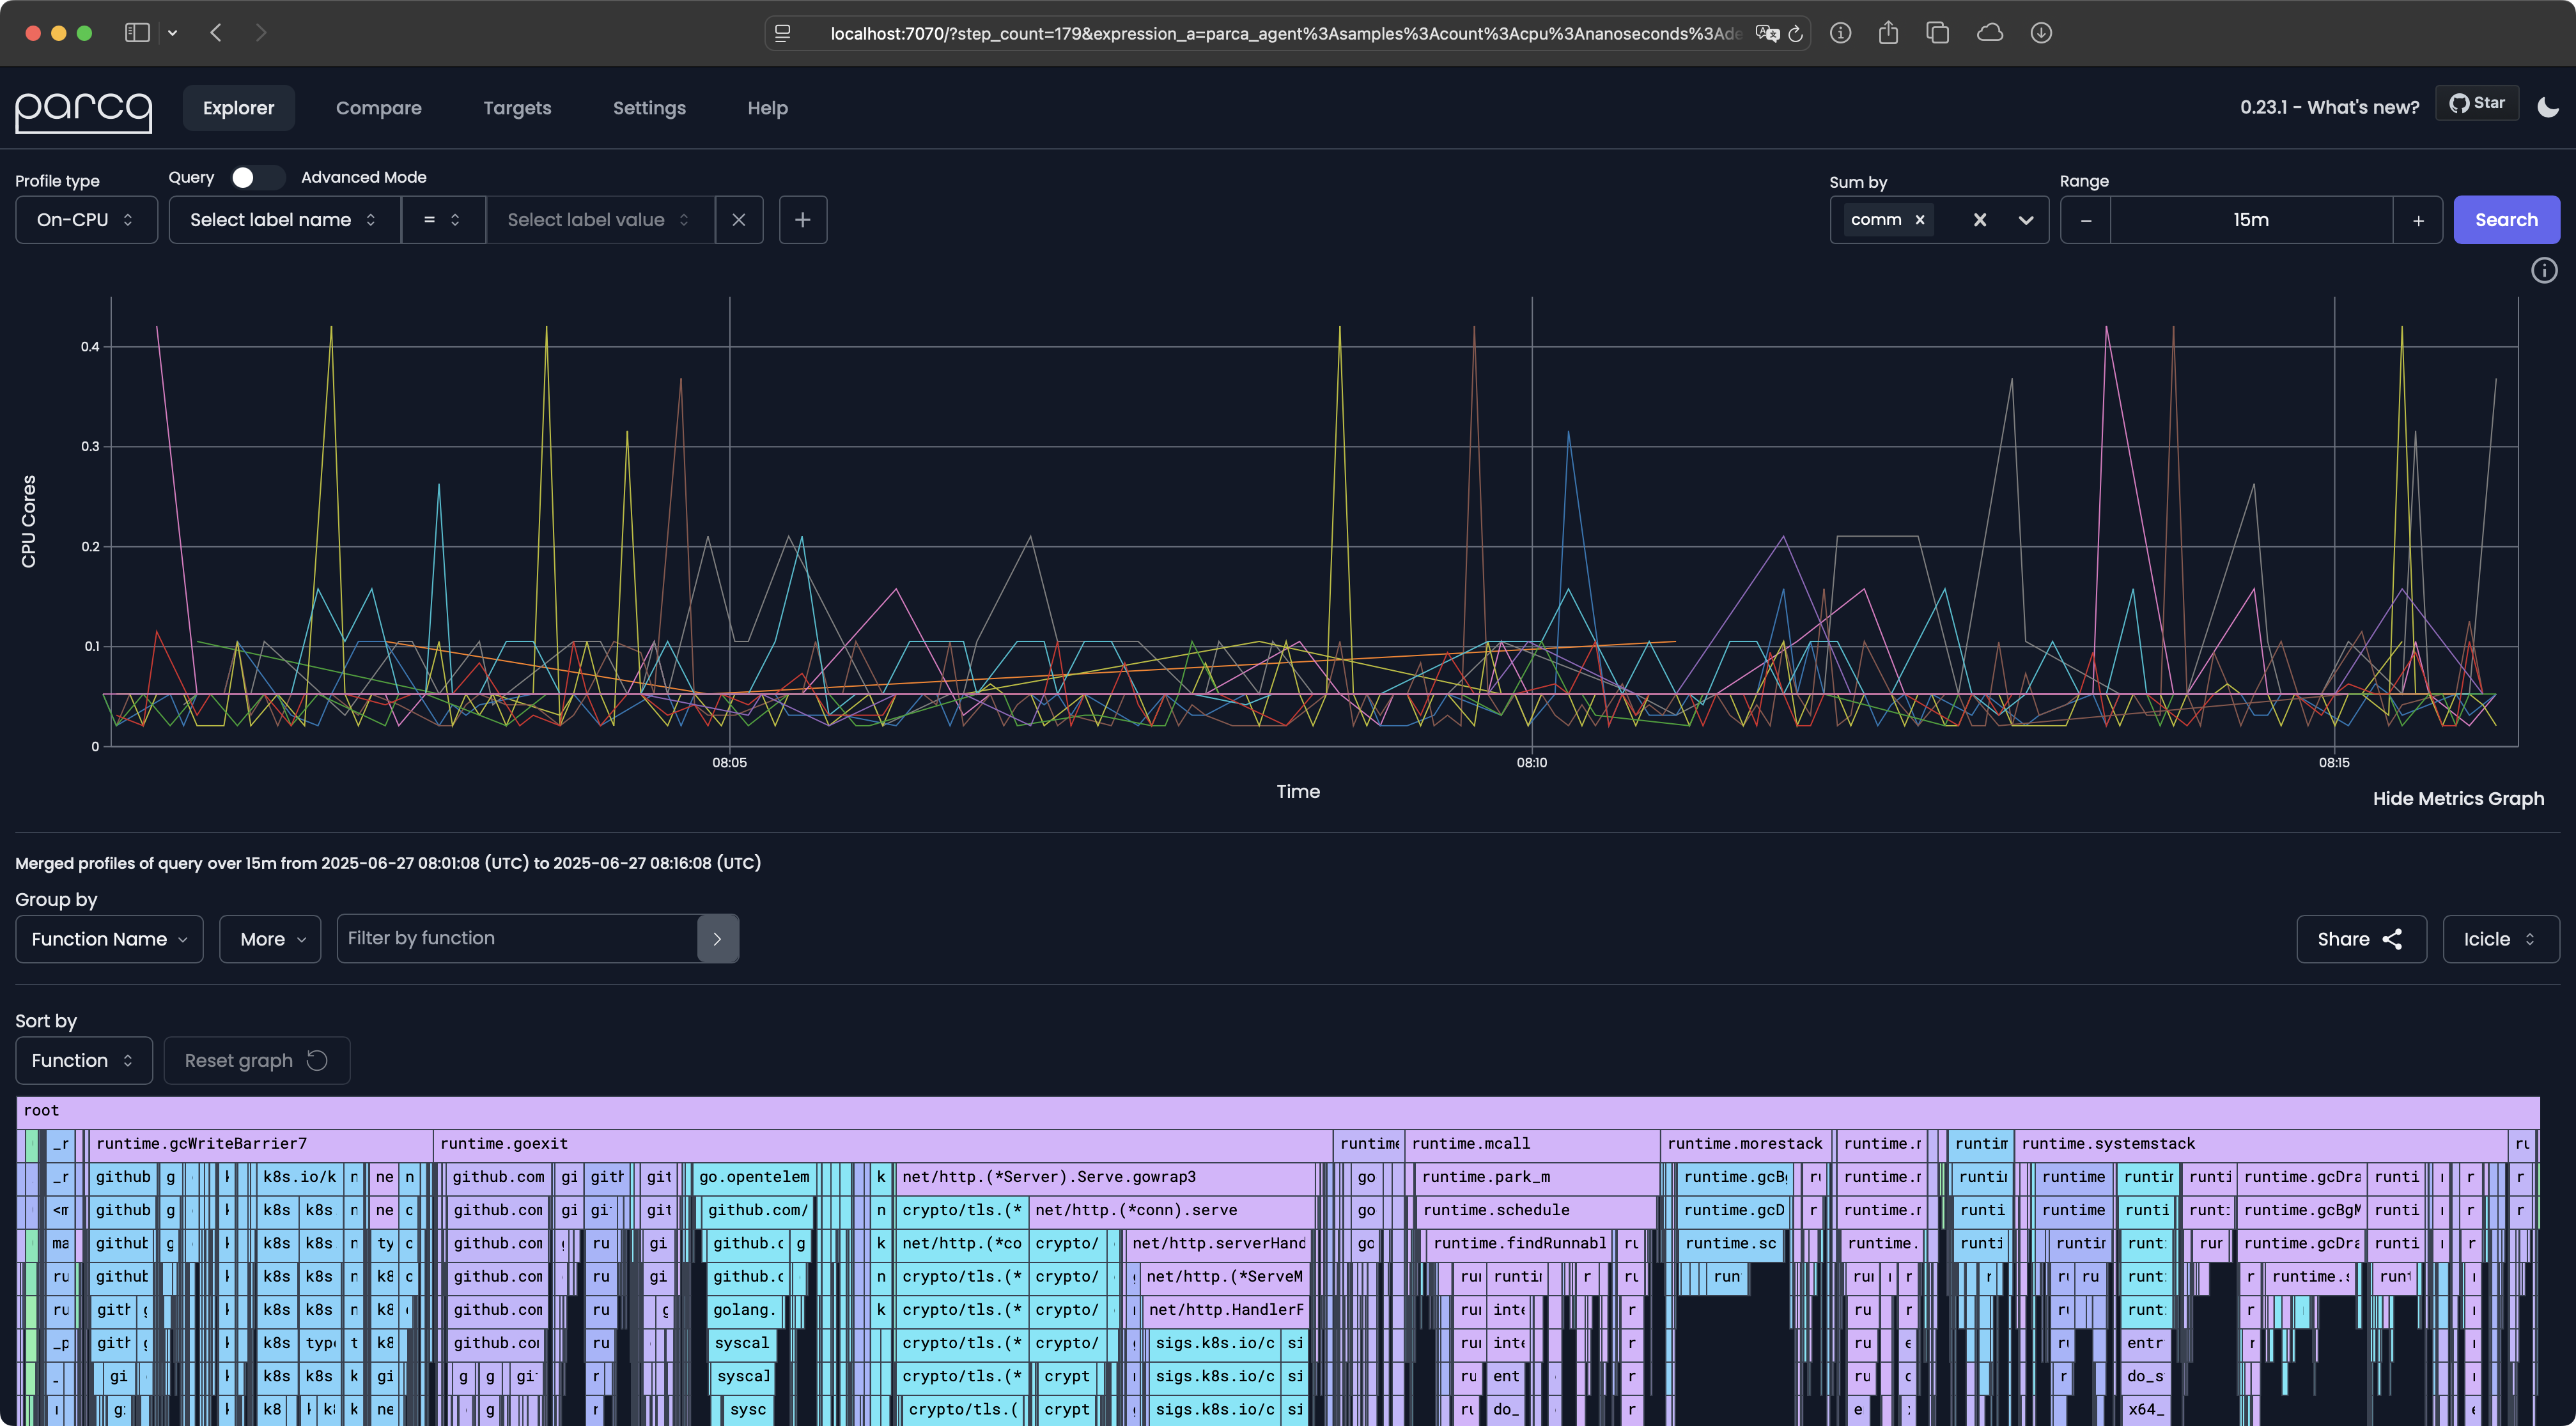Open the equals operator dropdown
Image resolution: width=2576 pixels, height=1426 pixels.
click(x=443, y=220)
